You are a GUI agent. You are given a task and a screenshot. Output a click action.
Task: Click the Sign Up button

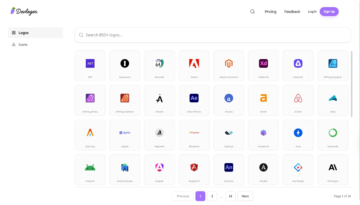pos(329,12)
